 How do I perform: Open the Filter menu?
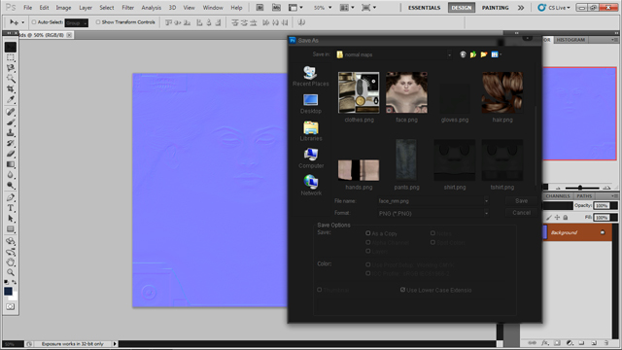click(x=127, y=8)
